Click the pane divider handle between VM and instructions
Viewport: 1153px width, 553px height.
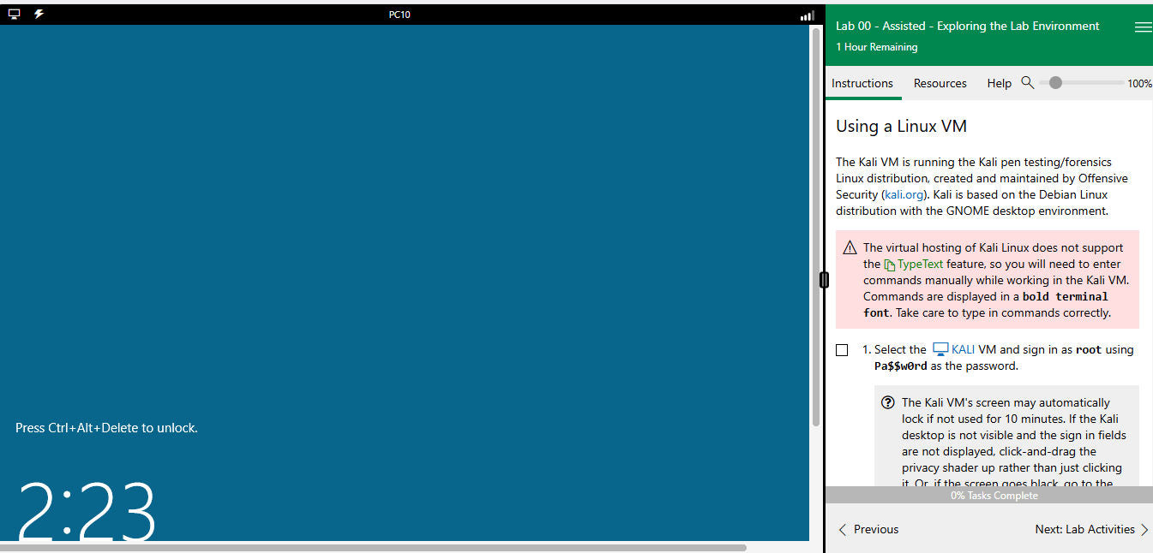823,278
